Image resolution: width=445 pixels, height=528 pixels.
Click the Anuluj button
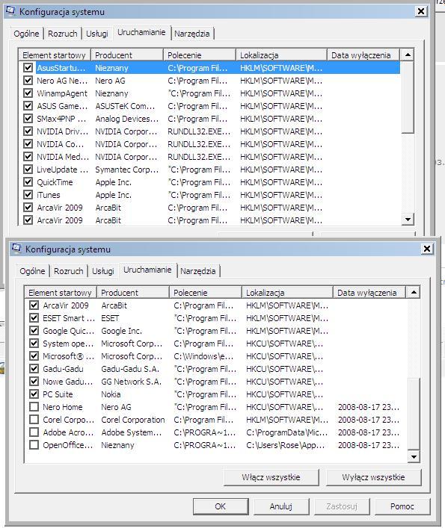(281, 506)
